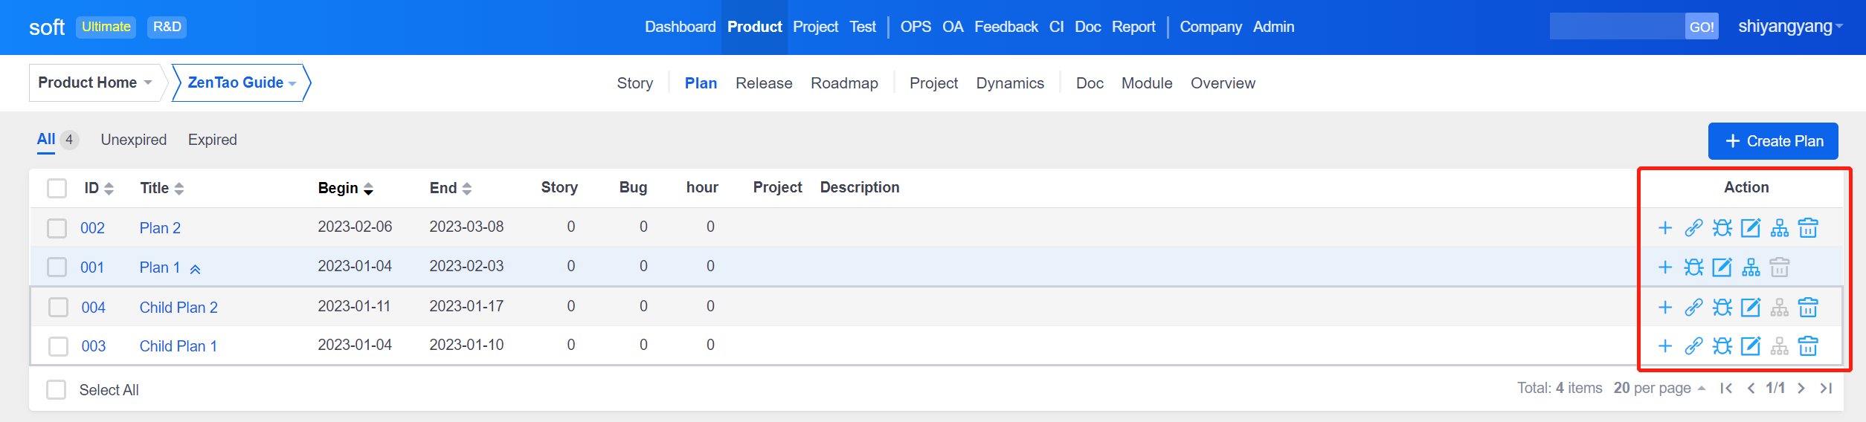Click the create child plan icon for Plan 2
Screen dimensions: 1866x422
coord(1779,228)
